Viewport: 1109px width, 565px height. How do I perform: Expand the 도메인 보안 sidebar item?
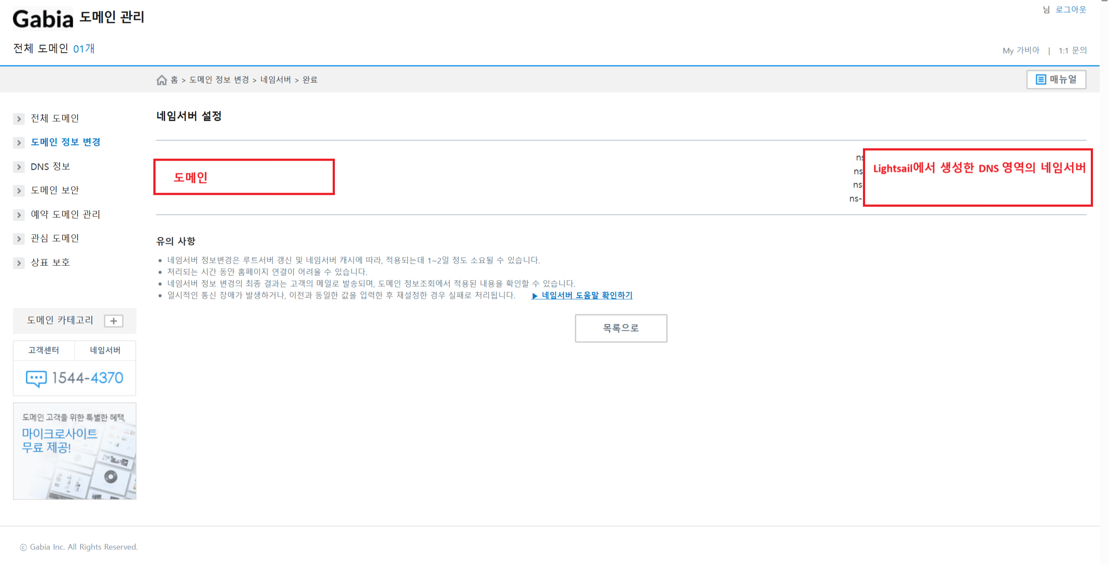pos(55,190)
